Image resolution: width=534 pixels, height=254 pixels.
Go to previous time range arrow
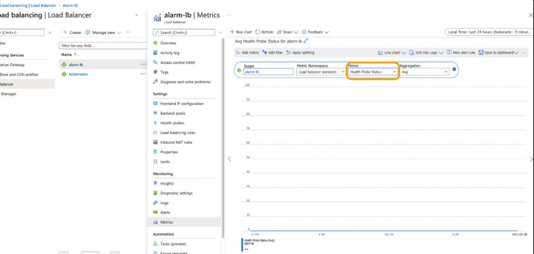tap(229, 159)
